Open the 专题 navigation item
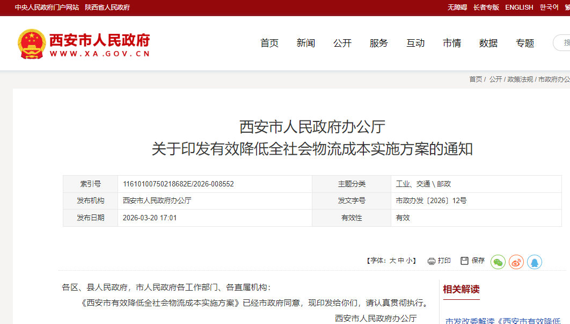This screenshot has height=324, width=570. point(525,43)
